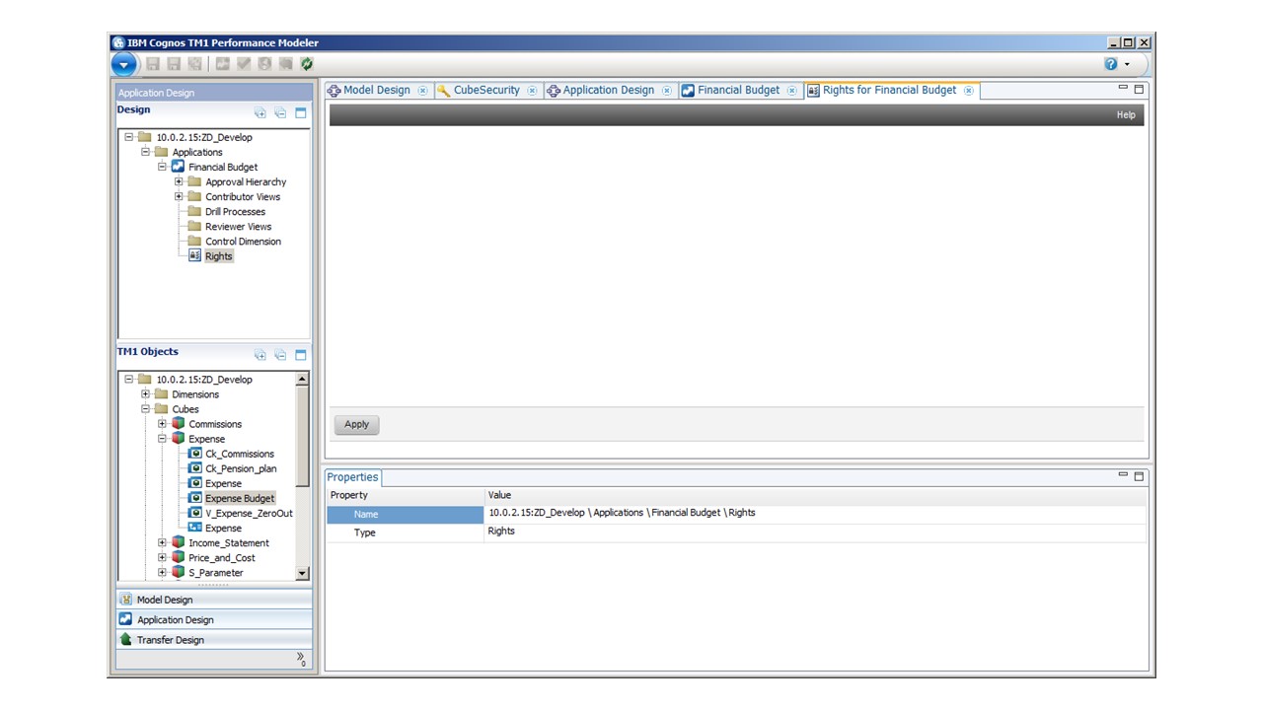1263x710 pixels.
Task: Click the chevron overflow button under Transfer Design
Action: tap(301, 659)
